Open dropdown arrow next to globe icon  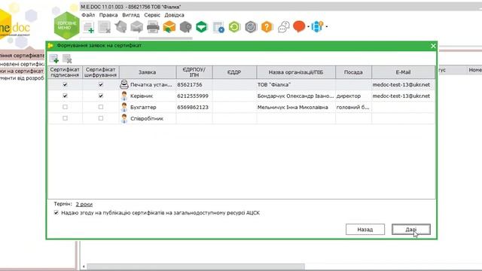(x=326, y=27)
